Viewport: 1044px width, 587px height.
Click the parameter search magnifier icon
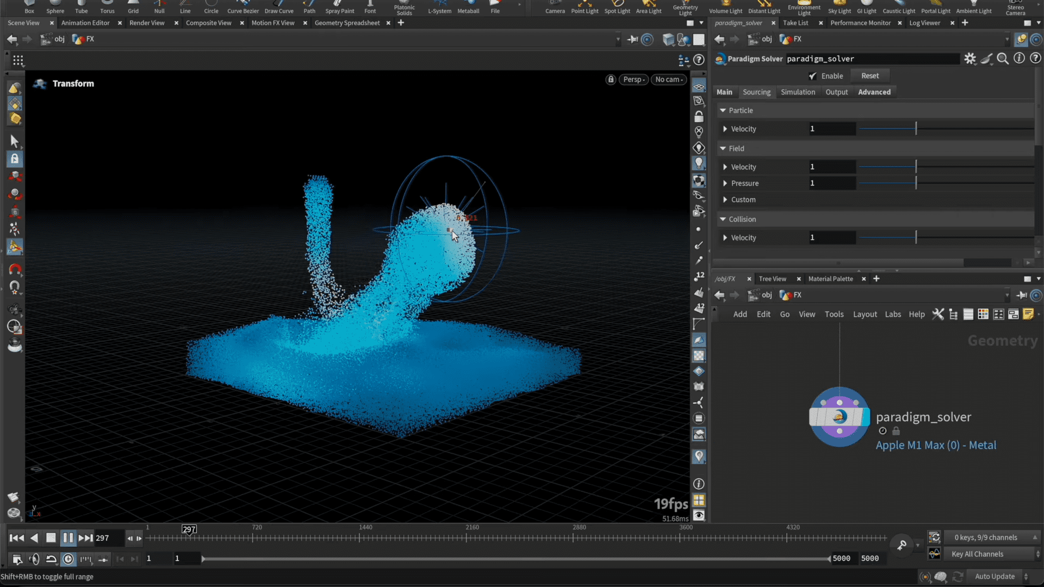point(1003,59)
